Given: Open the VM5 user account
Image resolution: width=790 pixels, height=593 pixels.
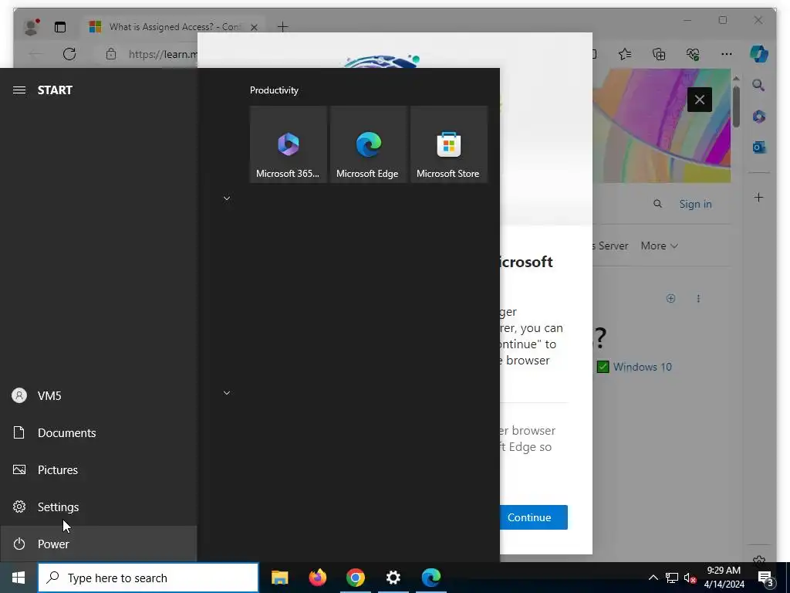Looking at the screenshot, I should (x=98, y=396).
